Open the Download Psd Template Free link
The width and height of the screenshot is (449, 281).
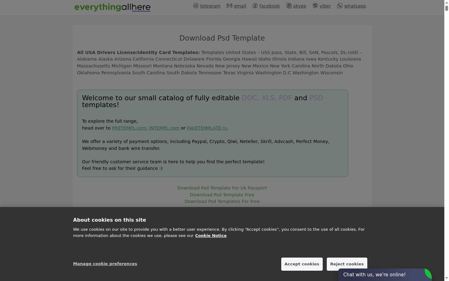(222, 195)
